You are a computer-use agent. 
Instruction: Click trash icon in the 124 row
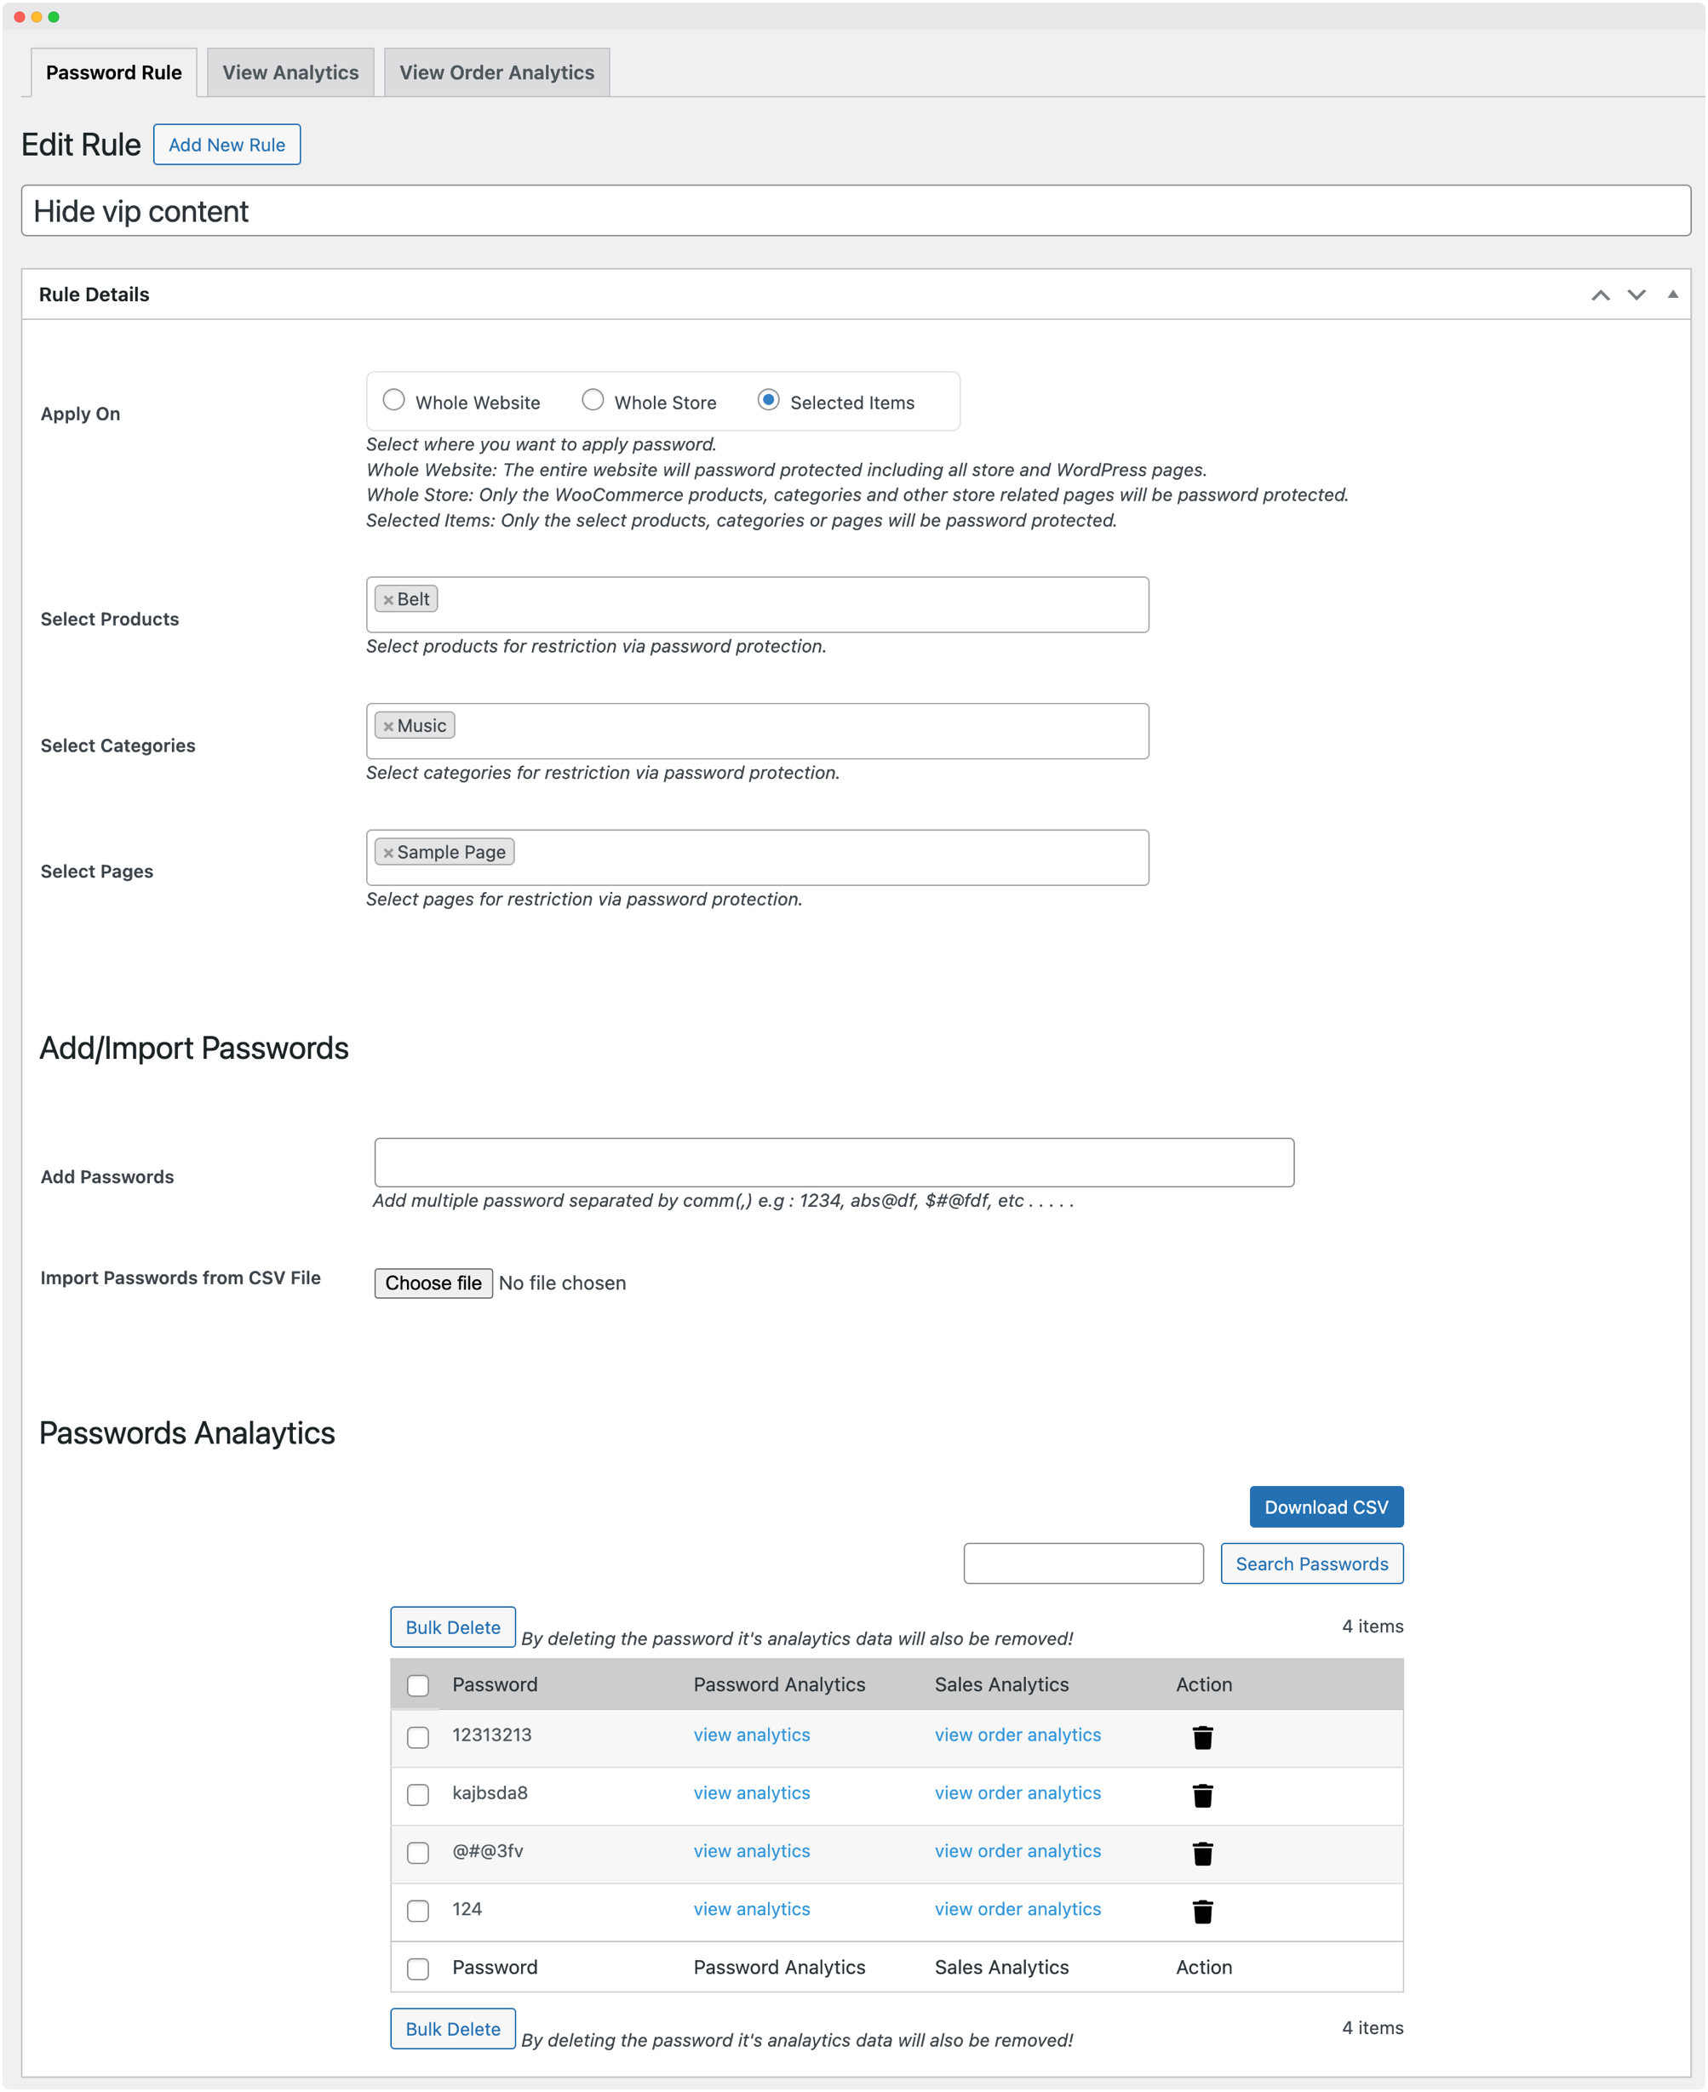pos(1202,1912)
